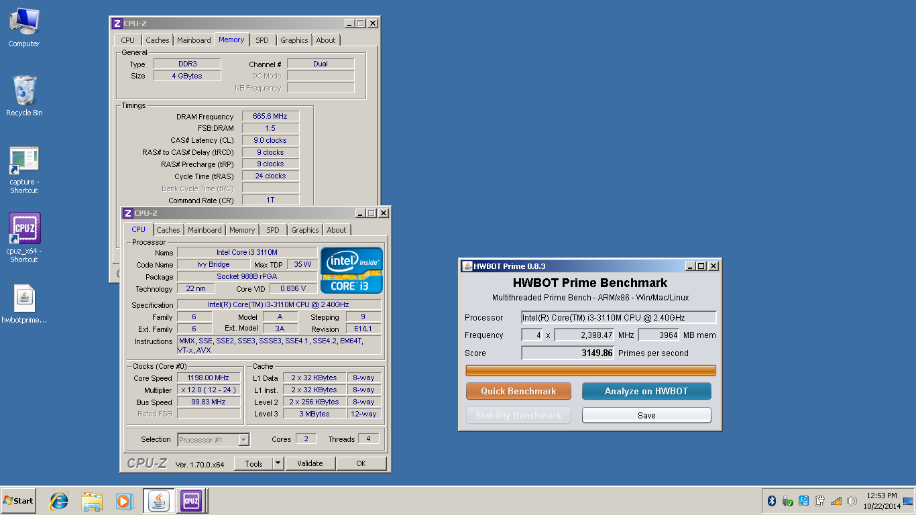916x515 pixels.
Task: Click HWBOT Prime window title Java icon
Action: (x=467, y=266)
